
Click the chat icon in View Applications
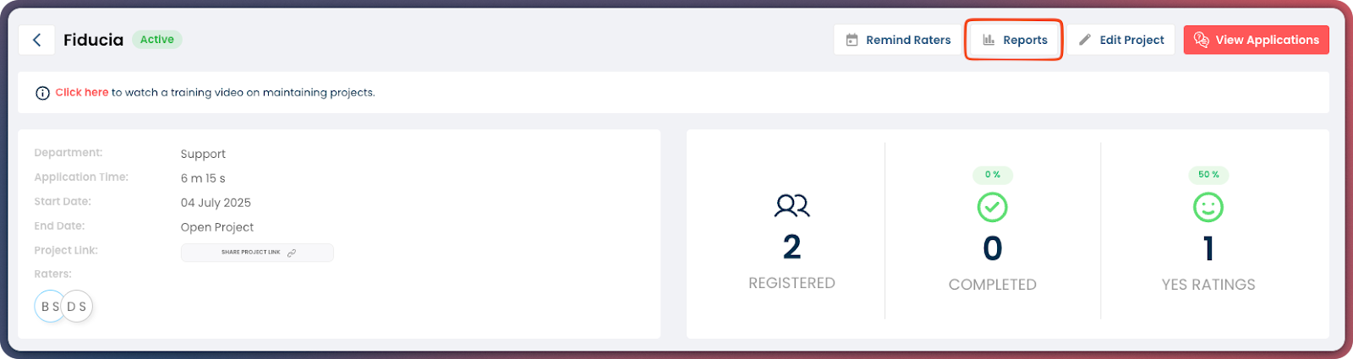(x=1201, y=40)
